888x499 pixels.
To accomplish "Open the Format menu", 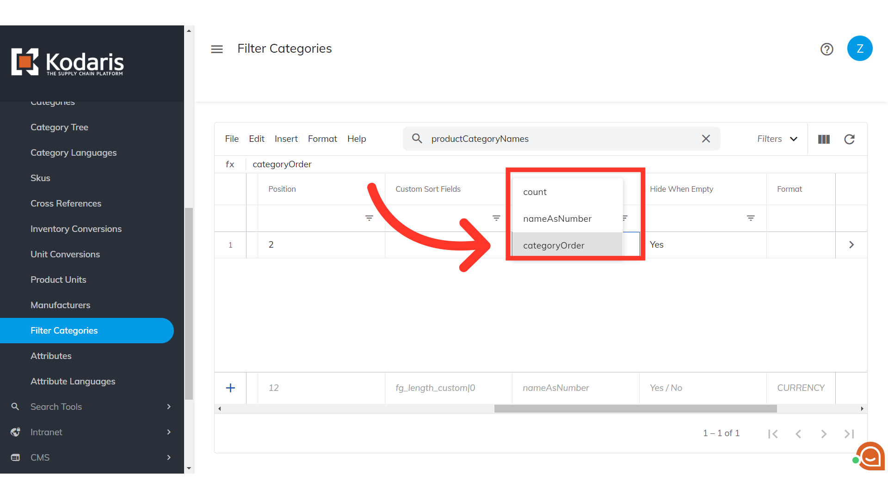I will coord(322,139).
